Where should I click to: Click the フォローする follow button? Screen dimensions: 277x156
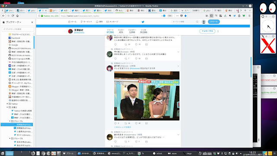(207, 31)
